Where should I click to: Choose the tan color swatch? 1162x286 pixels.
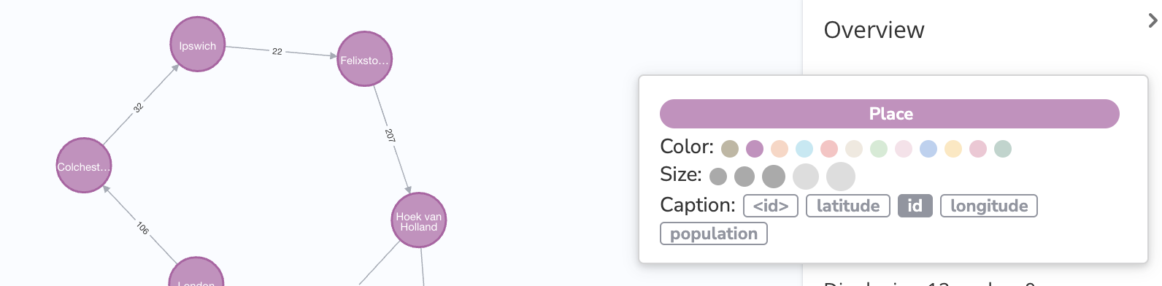pyautogui.click(x=730, y=149)
